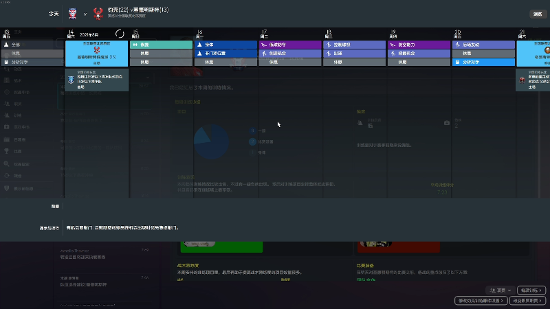
Task: Click 休息 rest slot on day 20
Action: pyautogui.click(x=483, y=54)
